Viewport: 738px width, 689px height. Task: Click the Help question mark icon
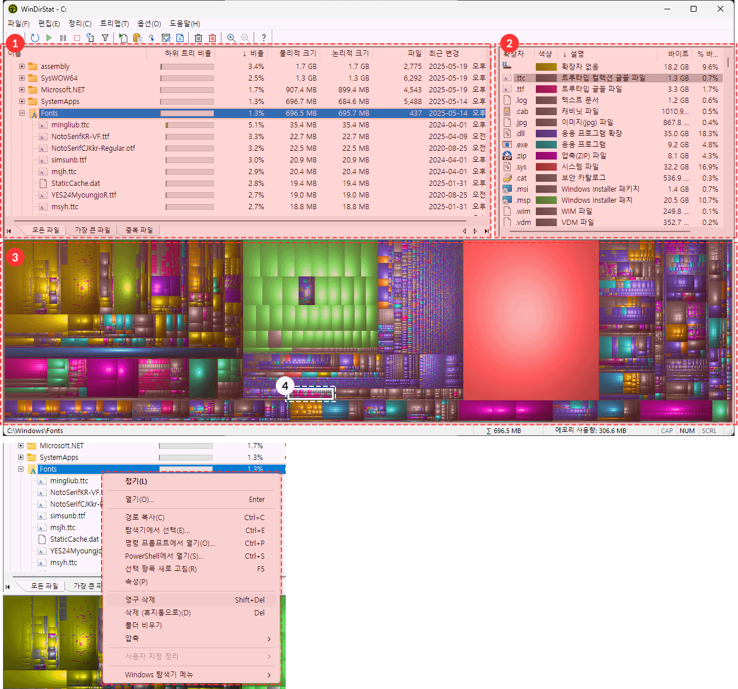[x=264, y=38]
